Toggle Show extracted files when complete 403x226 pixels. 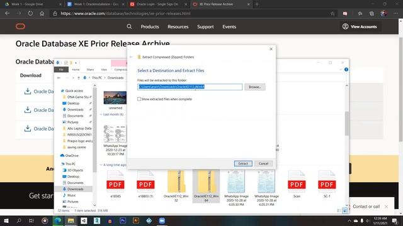point(139,99)
